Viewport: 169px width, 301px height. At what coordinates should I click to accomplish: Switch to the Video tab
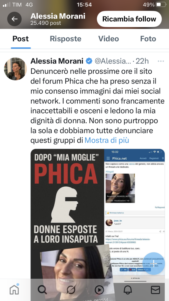pyautogui.click(x=109, y=39)
